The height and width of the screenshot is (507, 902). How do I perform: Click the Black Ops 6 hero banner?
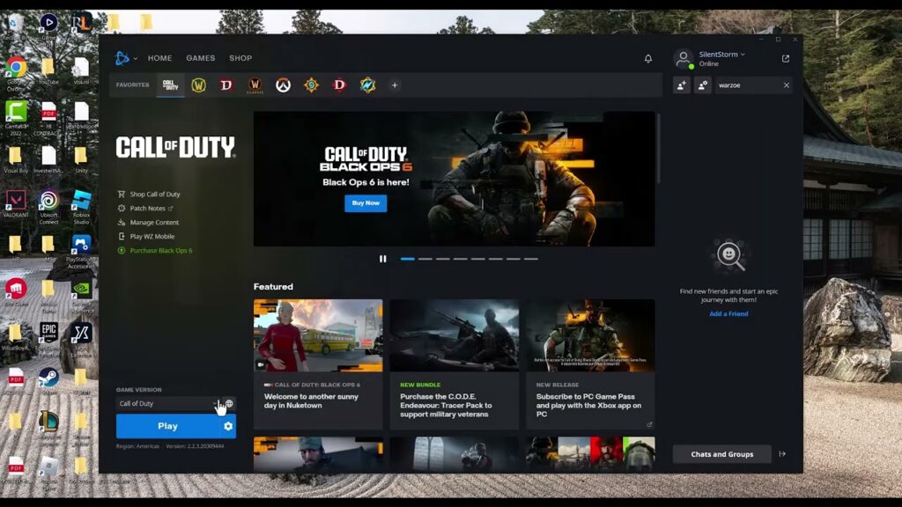(x=454, y=179)
